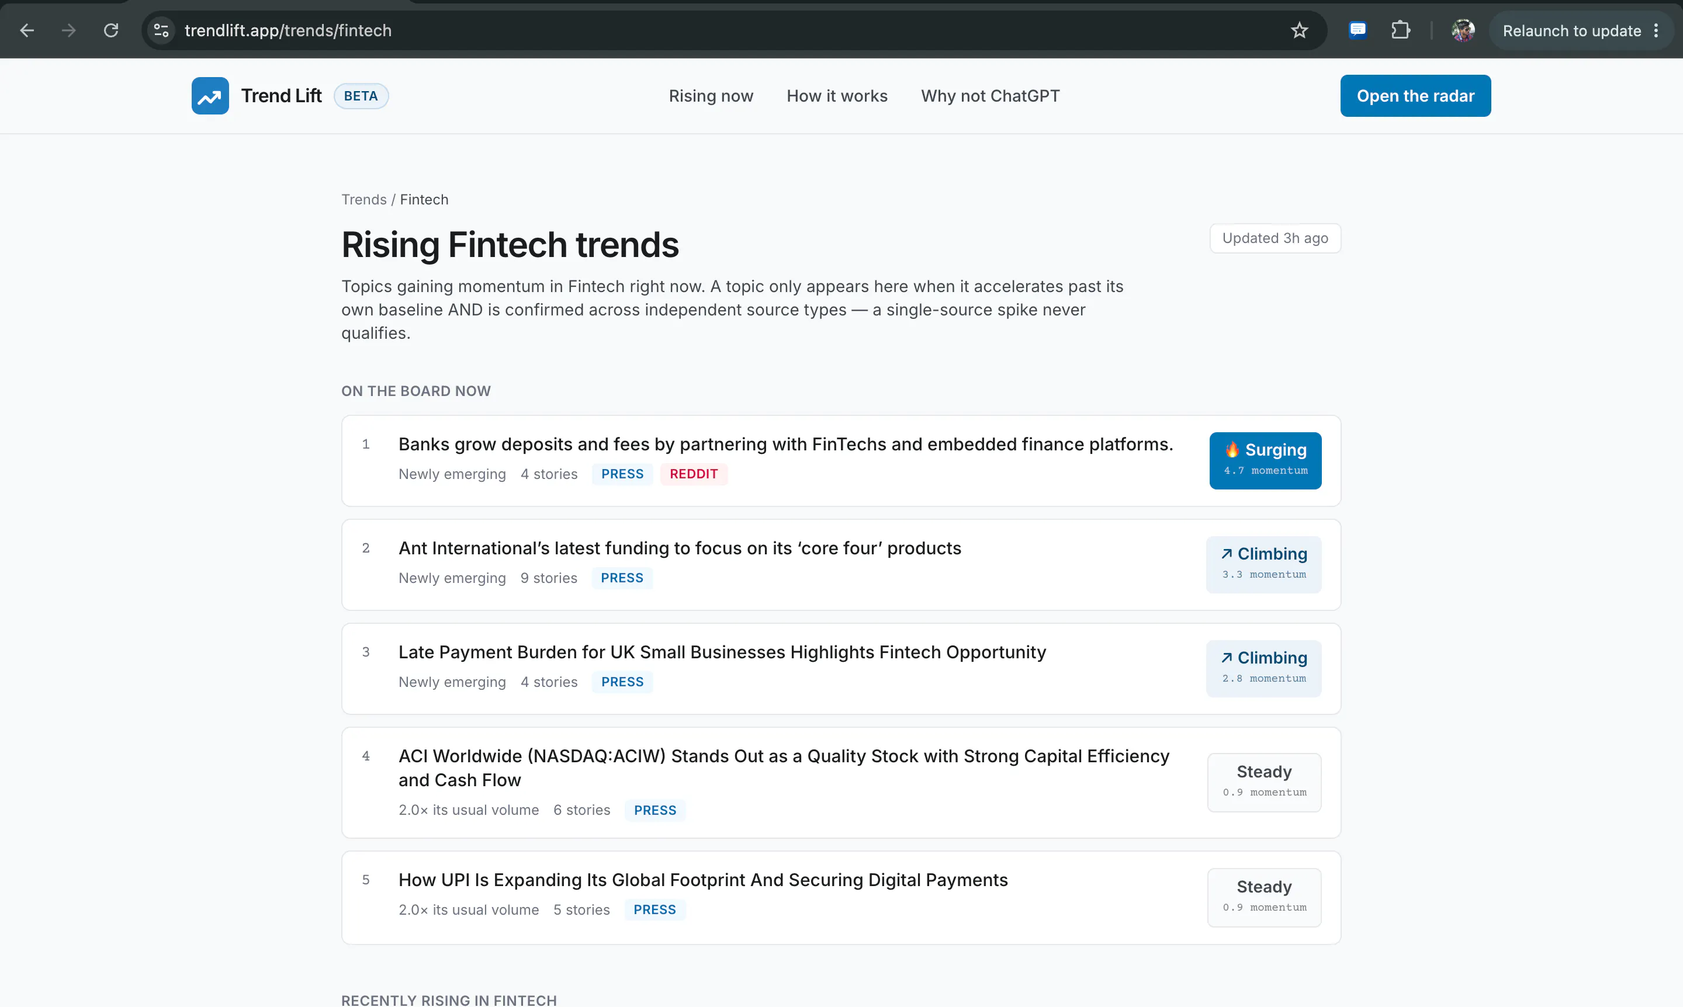Bookmark this page with the star icon
This screenshot has width=1683, height=1007.
(1298, 30)
